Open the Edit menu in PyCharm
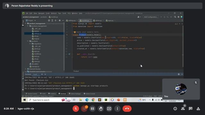The height and width of the screenshot is (115, 205). click(x=31, y=13)
